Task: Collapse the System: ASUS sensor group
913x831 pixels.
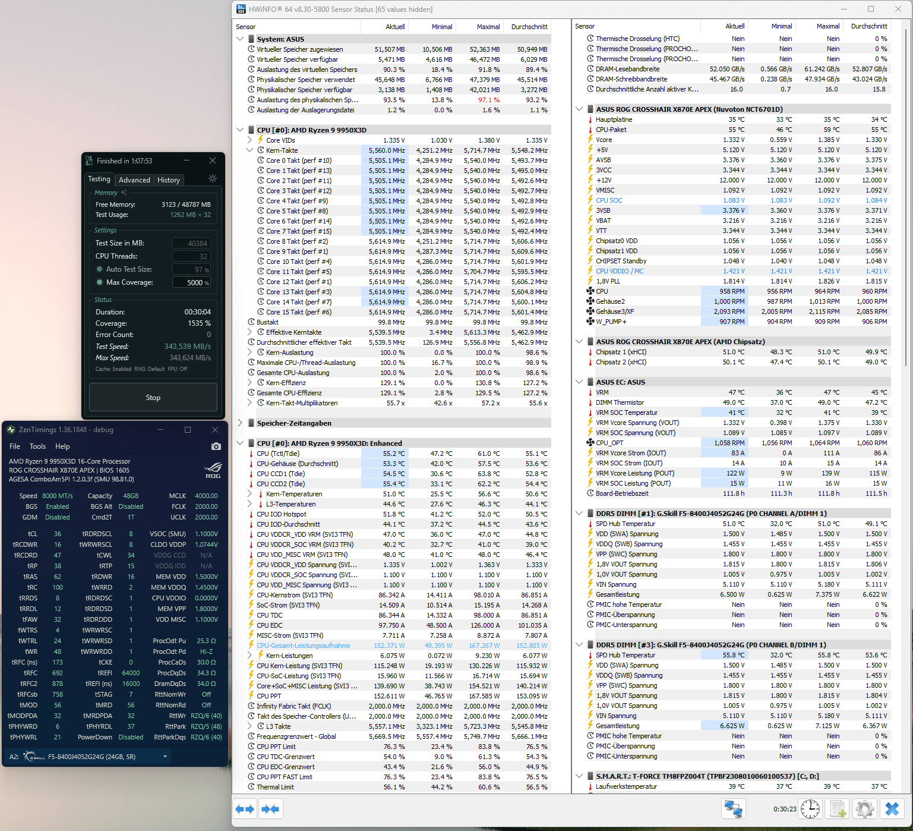Action: [x=240, y=39]
